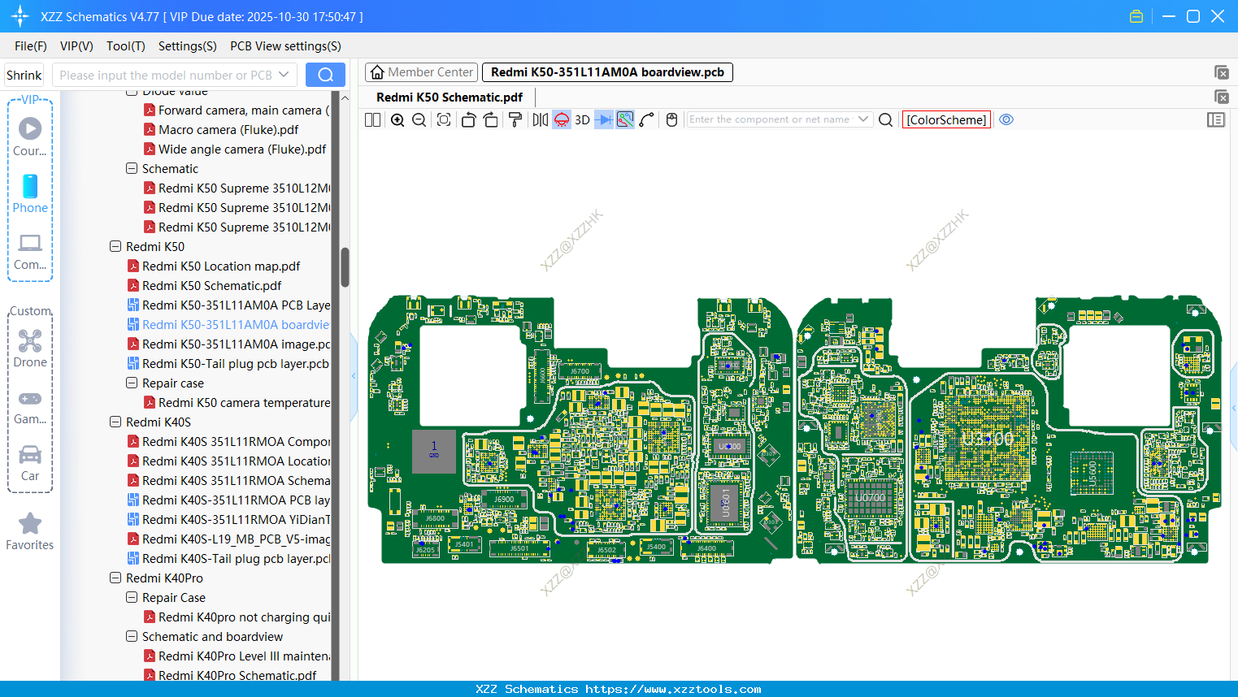Collapse the Redmi K40S tree node

click(115, 422)
